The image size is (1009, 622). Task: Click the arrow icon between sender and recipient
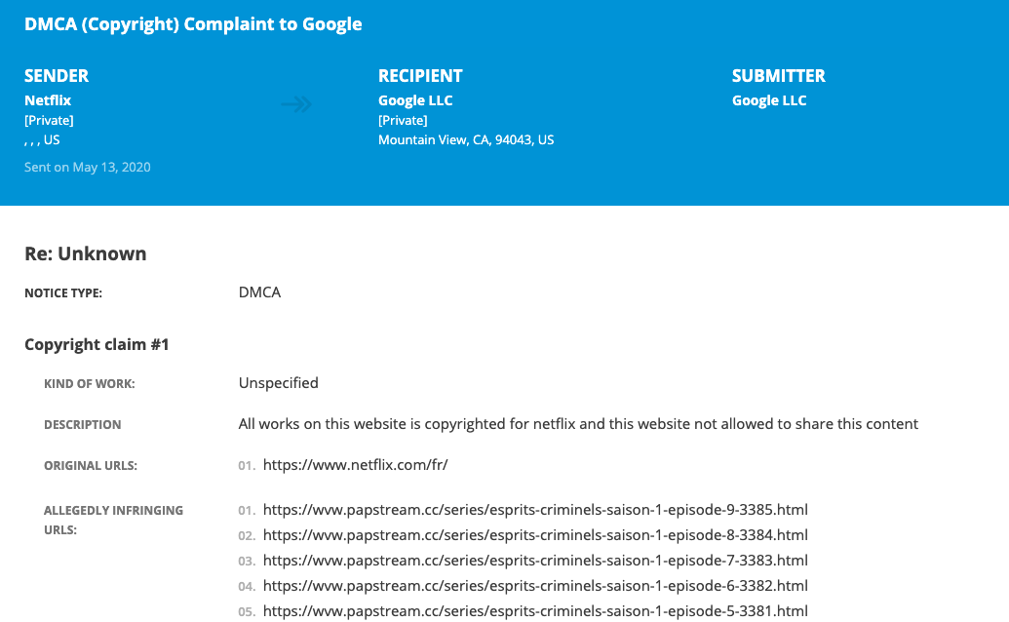(x=296, y=103)
